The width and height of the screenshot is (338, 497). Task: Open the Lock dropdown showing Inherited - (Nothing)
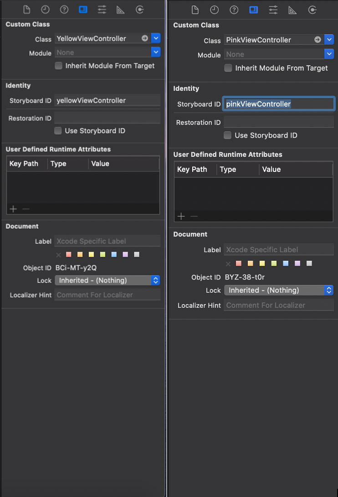pos(107,280)
